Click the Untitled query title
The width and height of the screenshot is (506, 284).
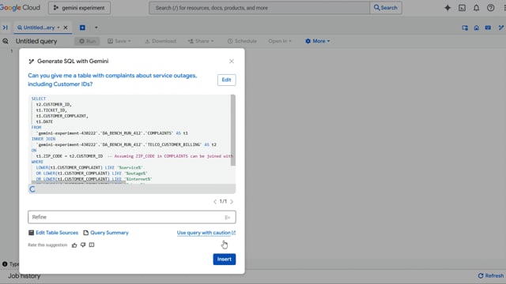click(x=36, y=41)
